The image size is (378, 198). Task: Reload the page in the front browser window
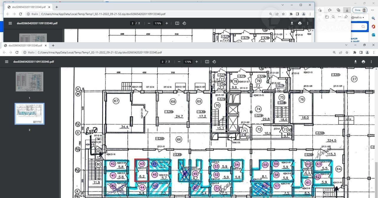click(17, 52)
